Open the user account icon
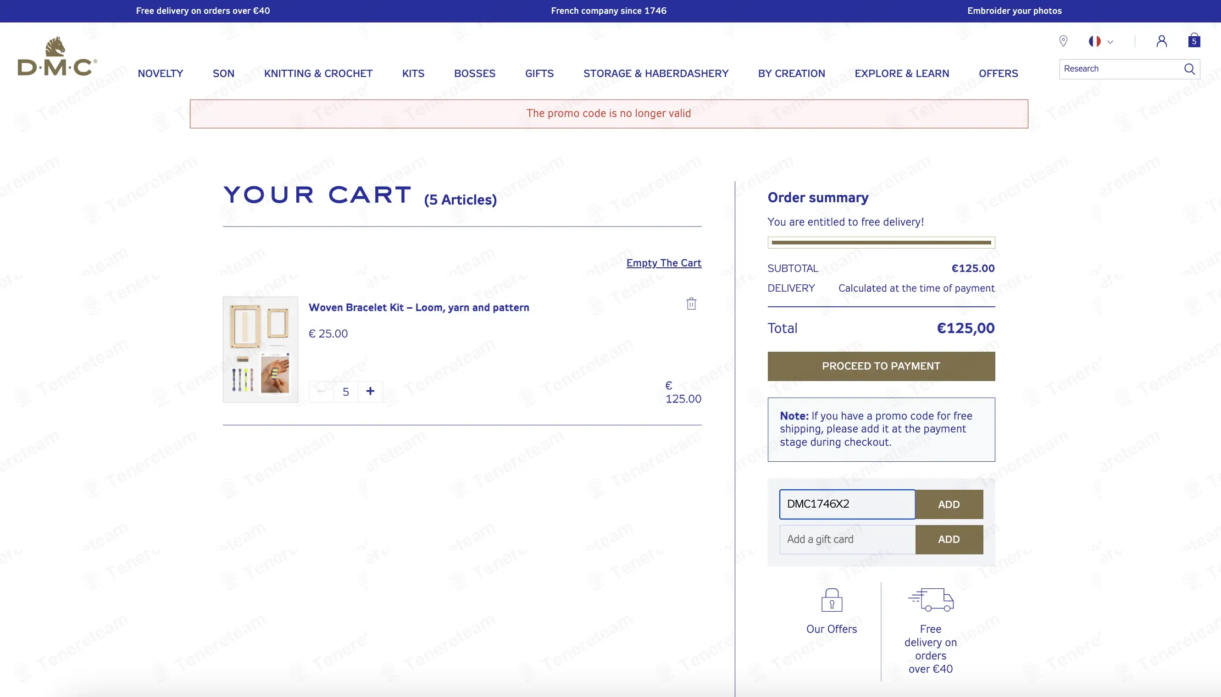The image size is (1221, 697). coord(1162,41)
